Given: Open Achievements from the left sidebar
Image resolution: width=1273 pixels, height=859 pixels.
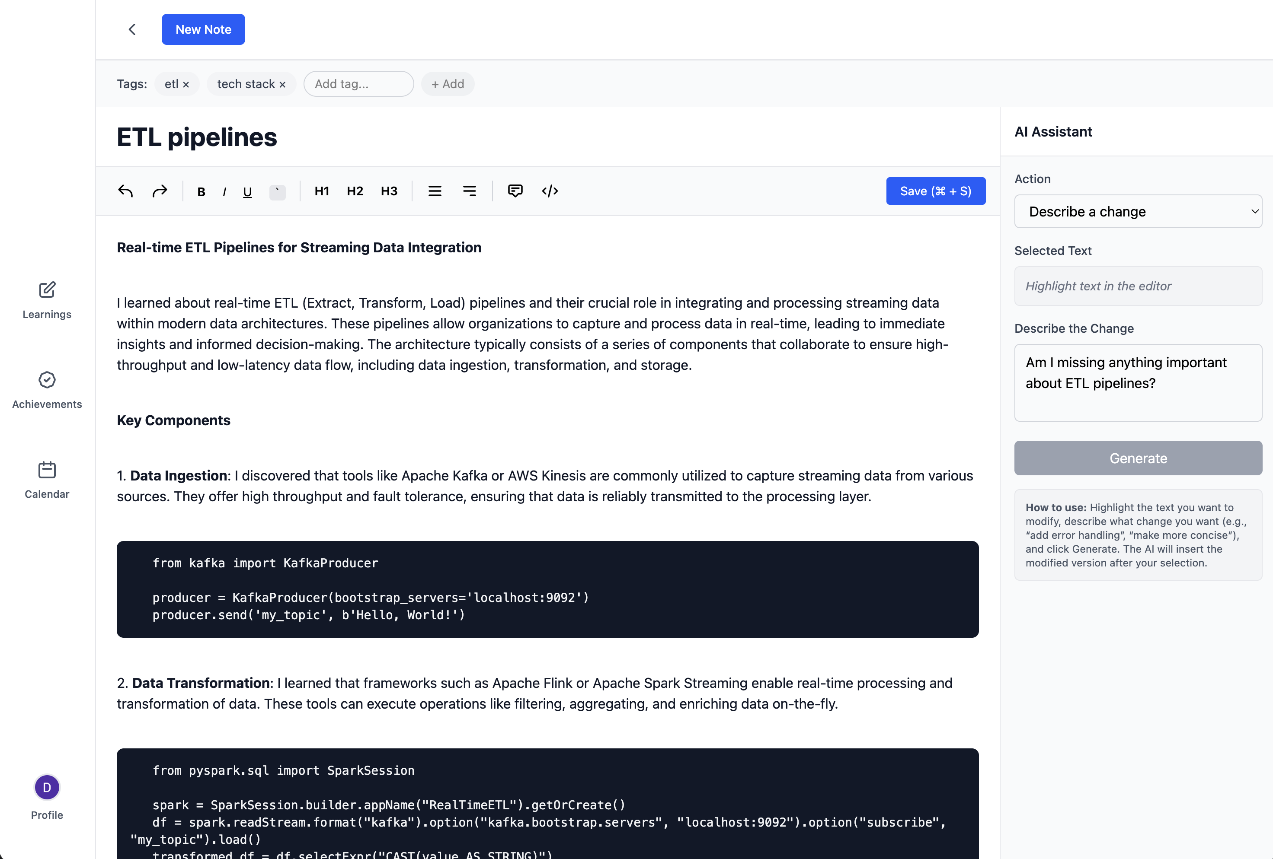Looking at the screenshot, I should [47, 390].
